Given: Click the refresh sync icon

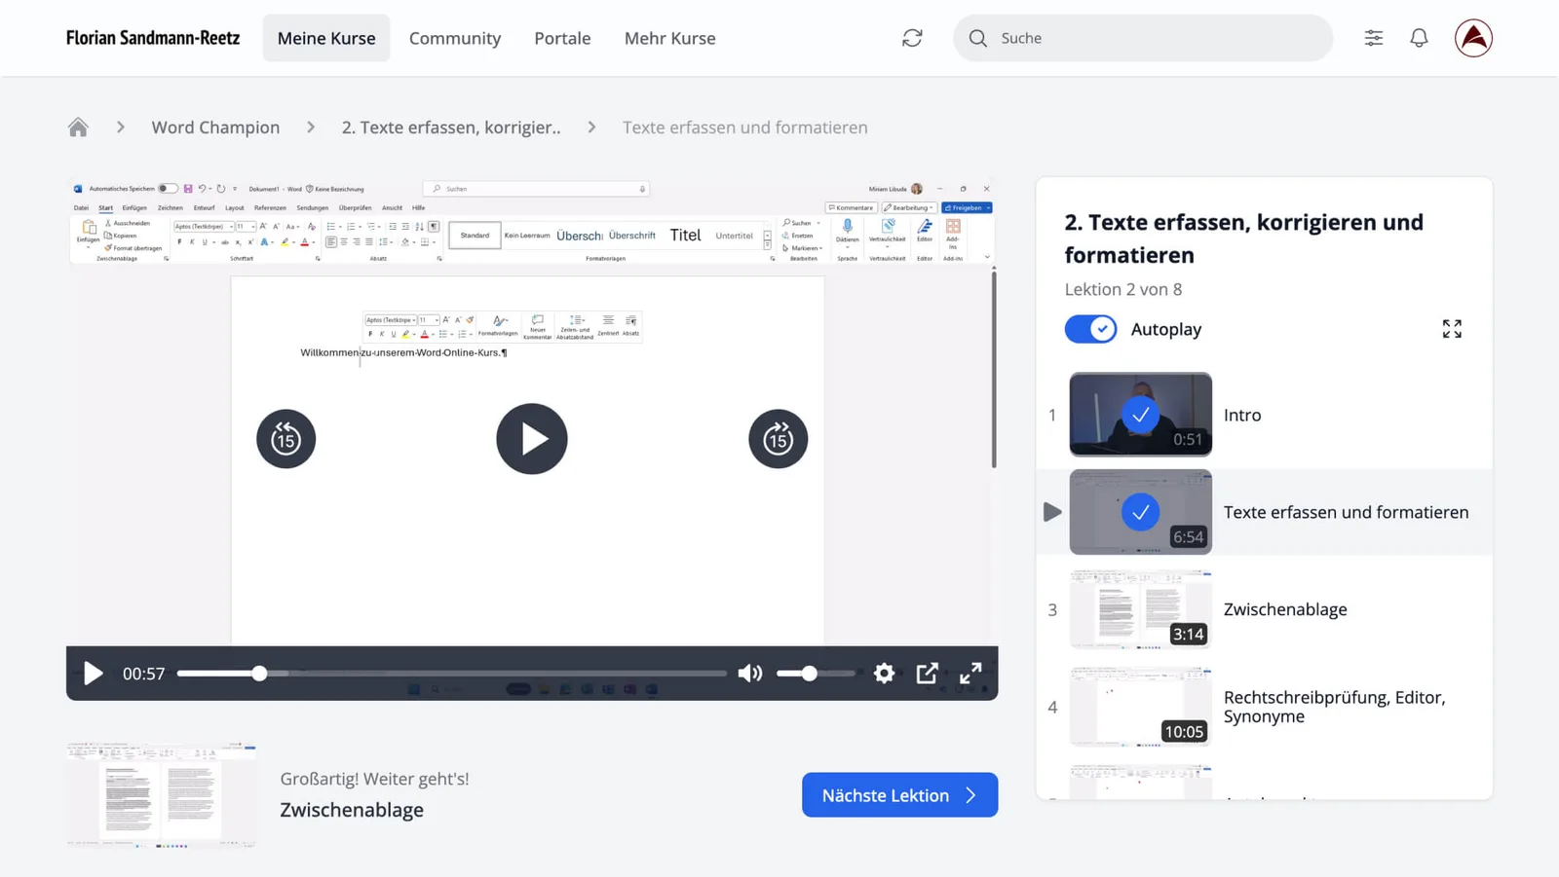Looking at the screenshot, I should (x=912, y=38).
